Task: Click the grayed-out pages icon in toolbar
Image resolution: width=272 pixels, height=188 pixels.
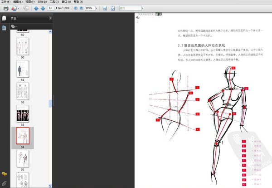Action: 26,8
